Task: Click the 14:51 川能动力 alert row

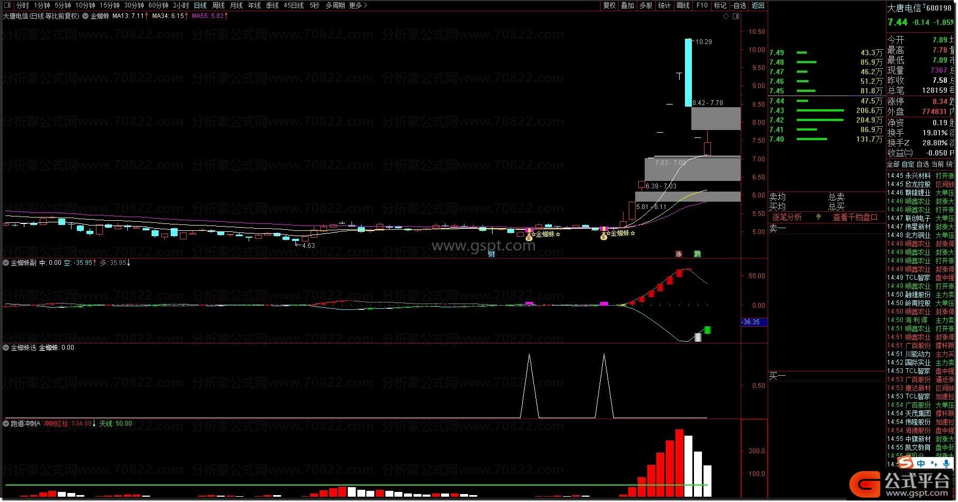Action: [x=920, y=354]
